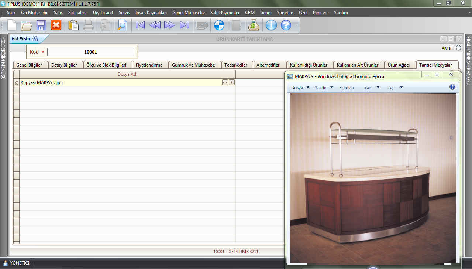Open the Genel Muhasebe menu
This screenshot has width=472, height=269.
click(188, 13)
